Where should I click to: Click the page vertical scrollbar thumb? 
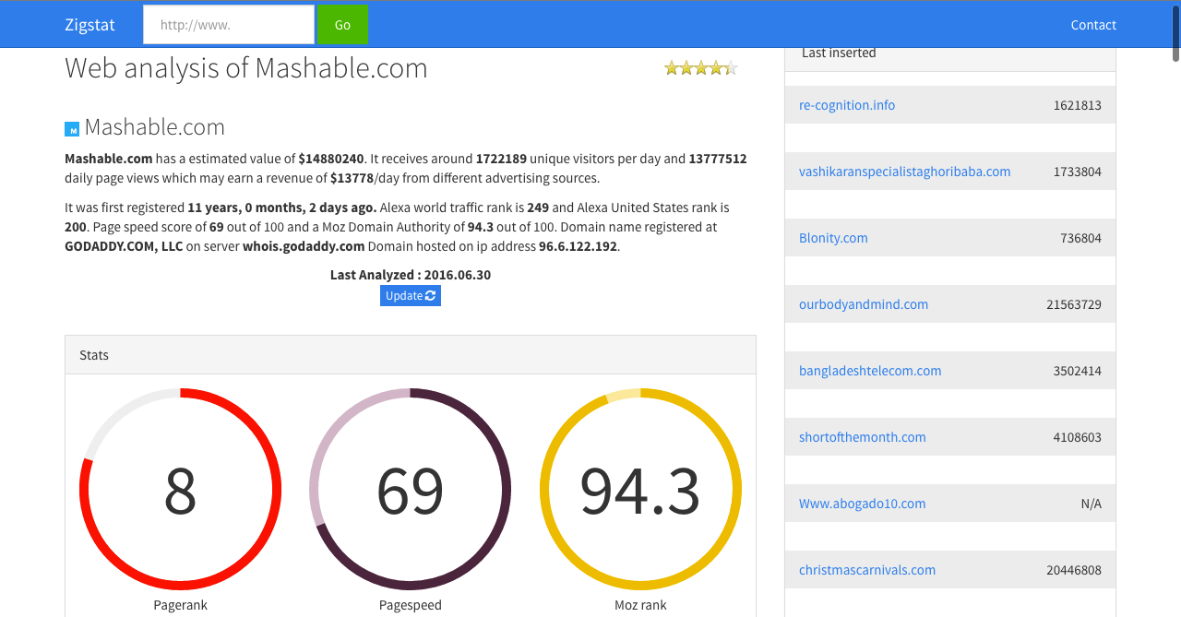[1175, 32]
